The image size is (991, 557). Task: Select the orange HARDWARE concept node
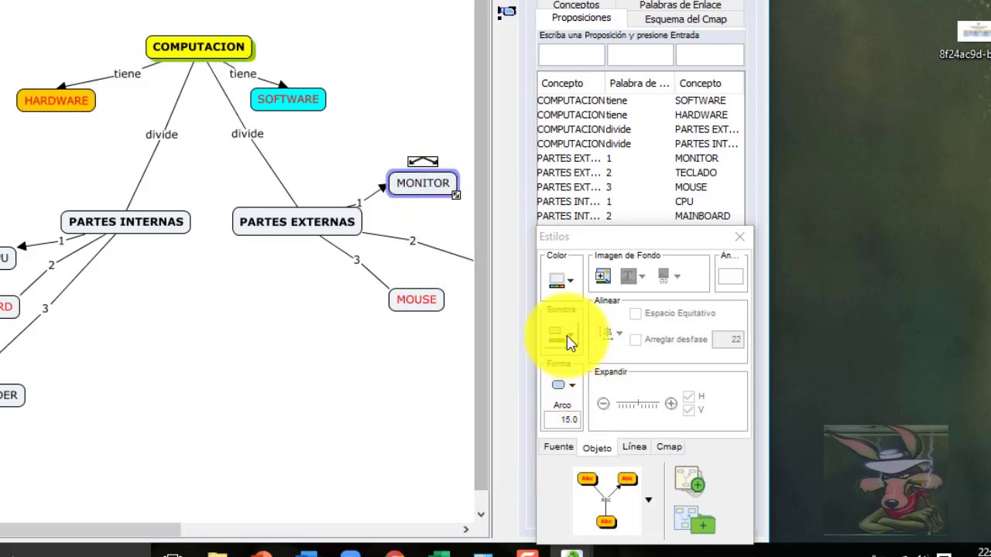click(x=56, y=100)
